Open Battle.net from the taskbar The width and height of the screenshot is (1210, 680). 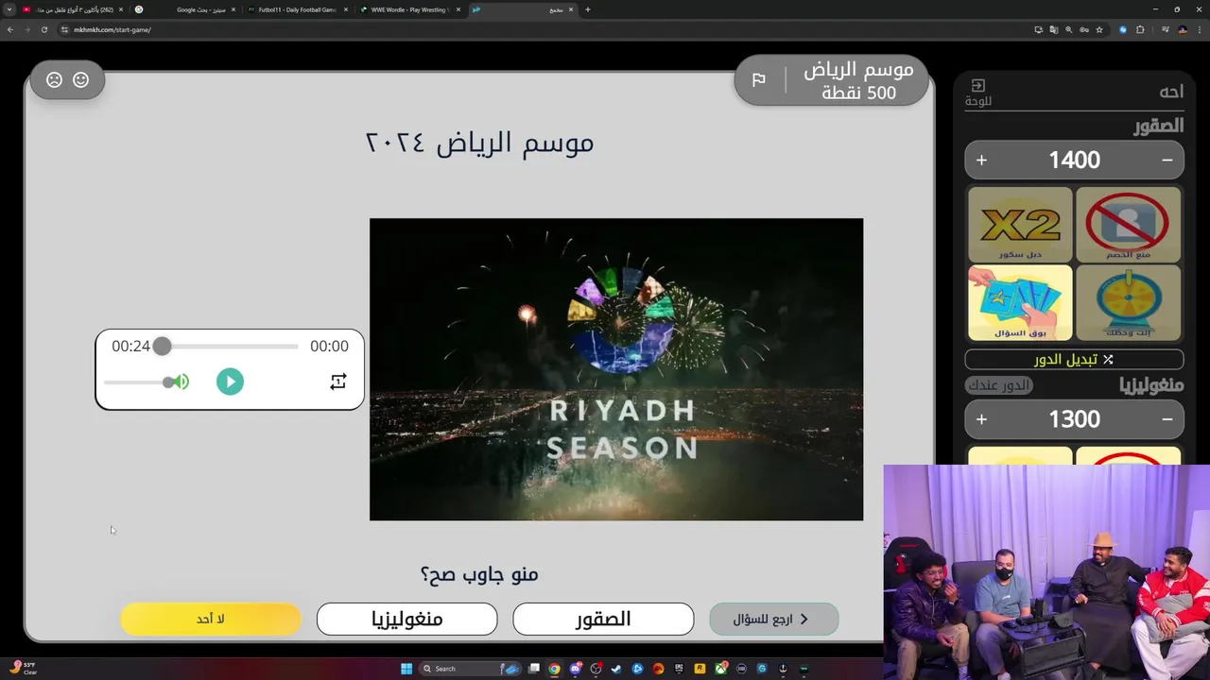pyautogui.click(x=637, y=669)
